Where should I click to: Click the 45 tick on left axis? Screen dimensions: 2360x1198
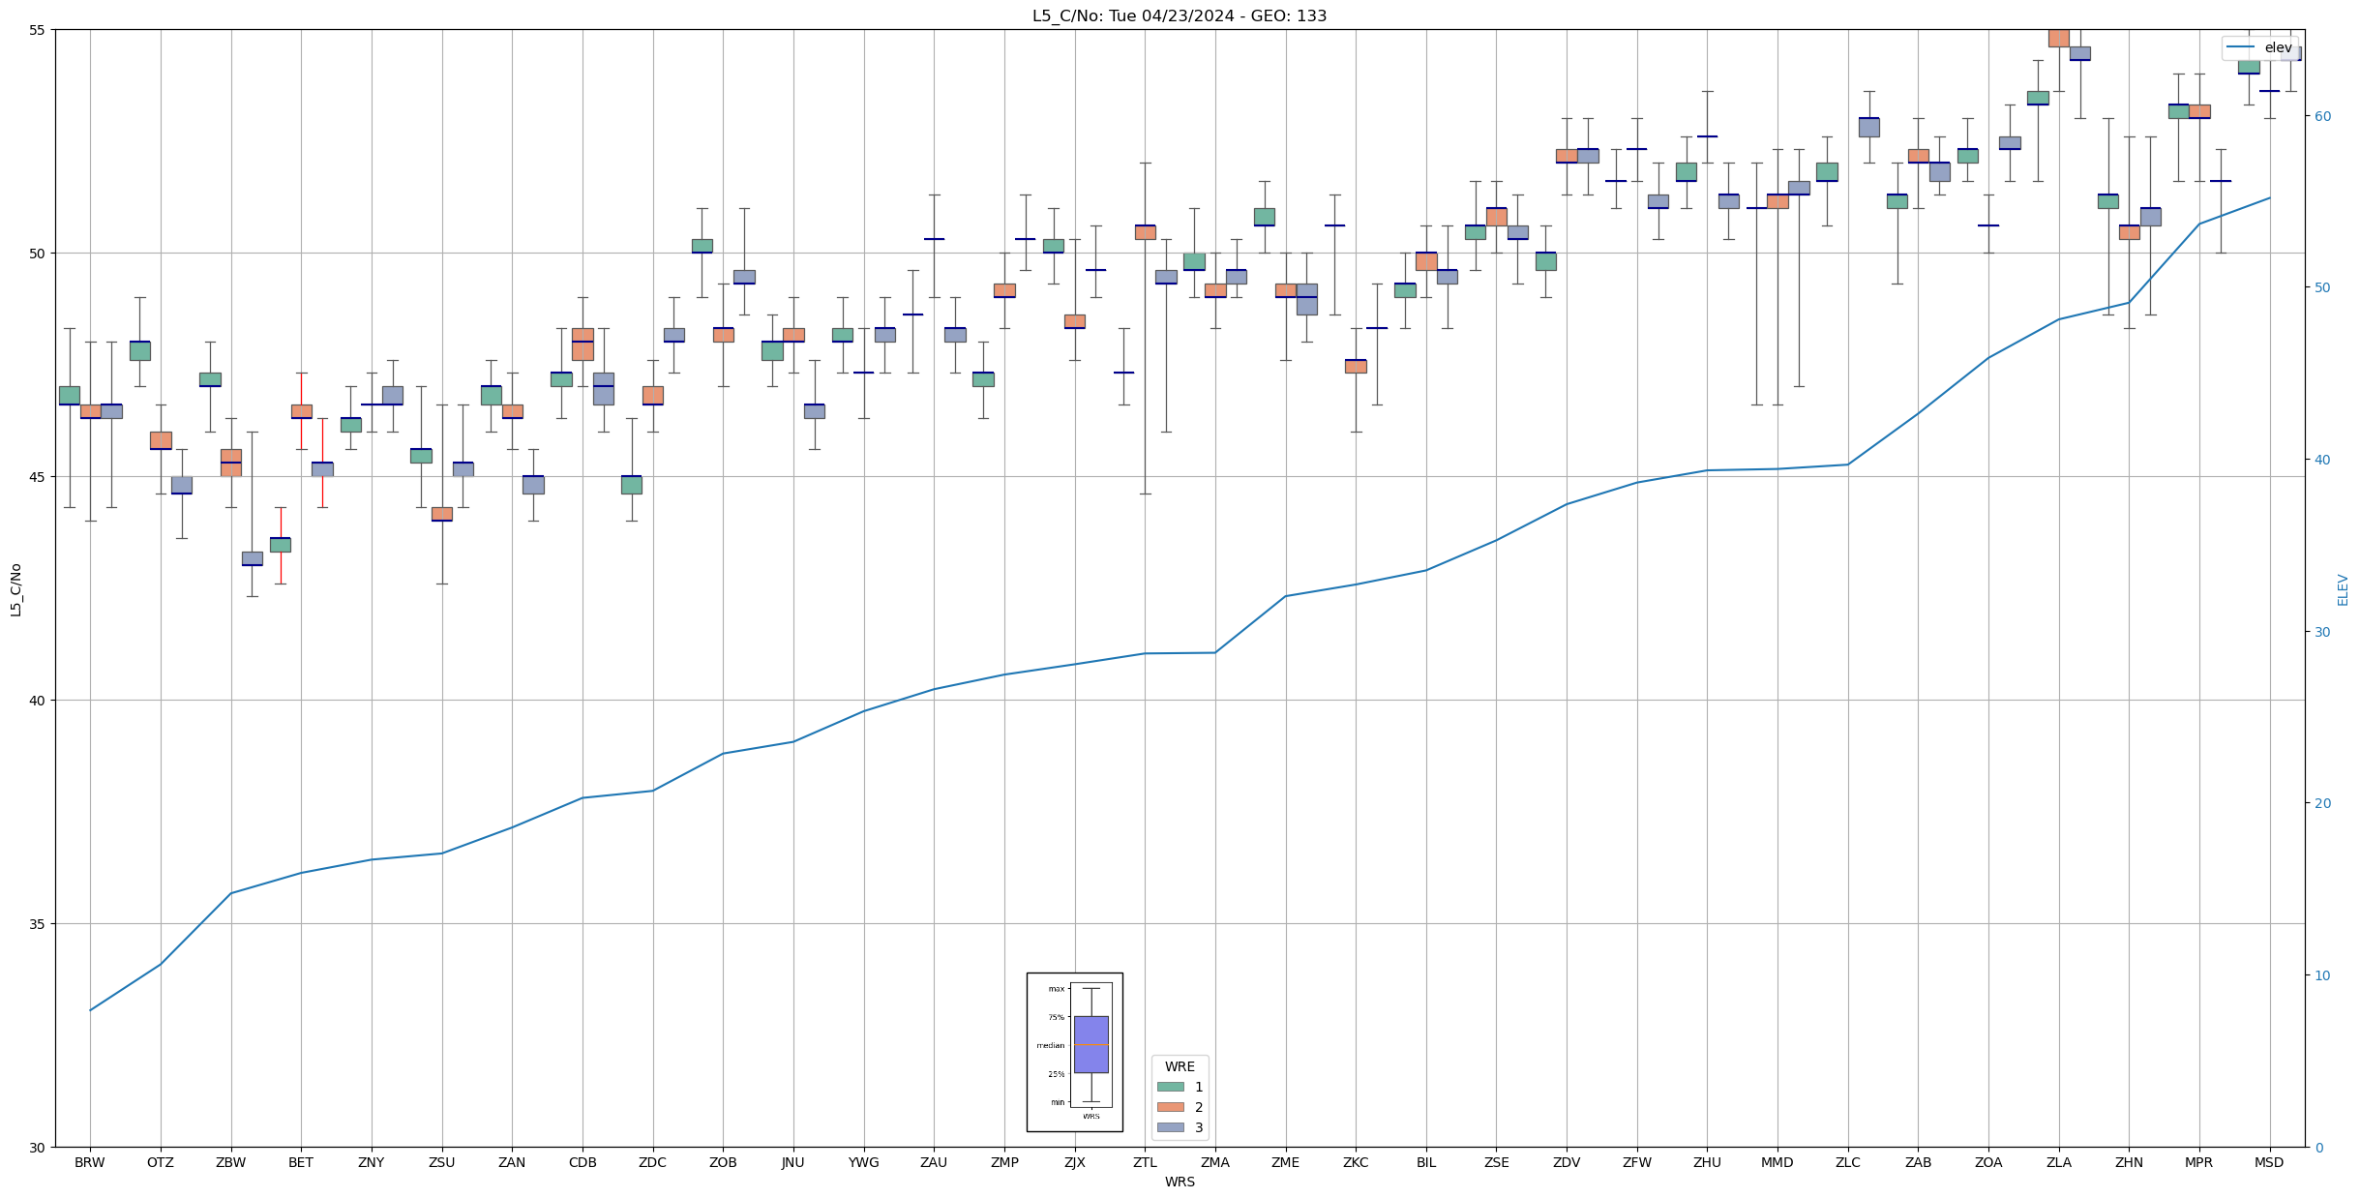pos(39,477)
